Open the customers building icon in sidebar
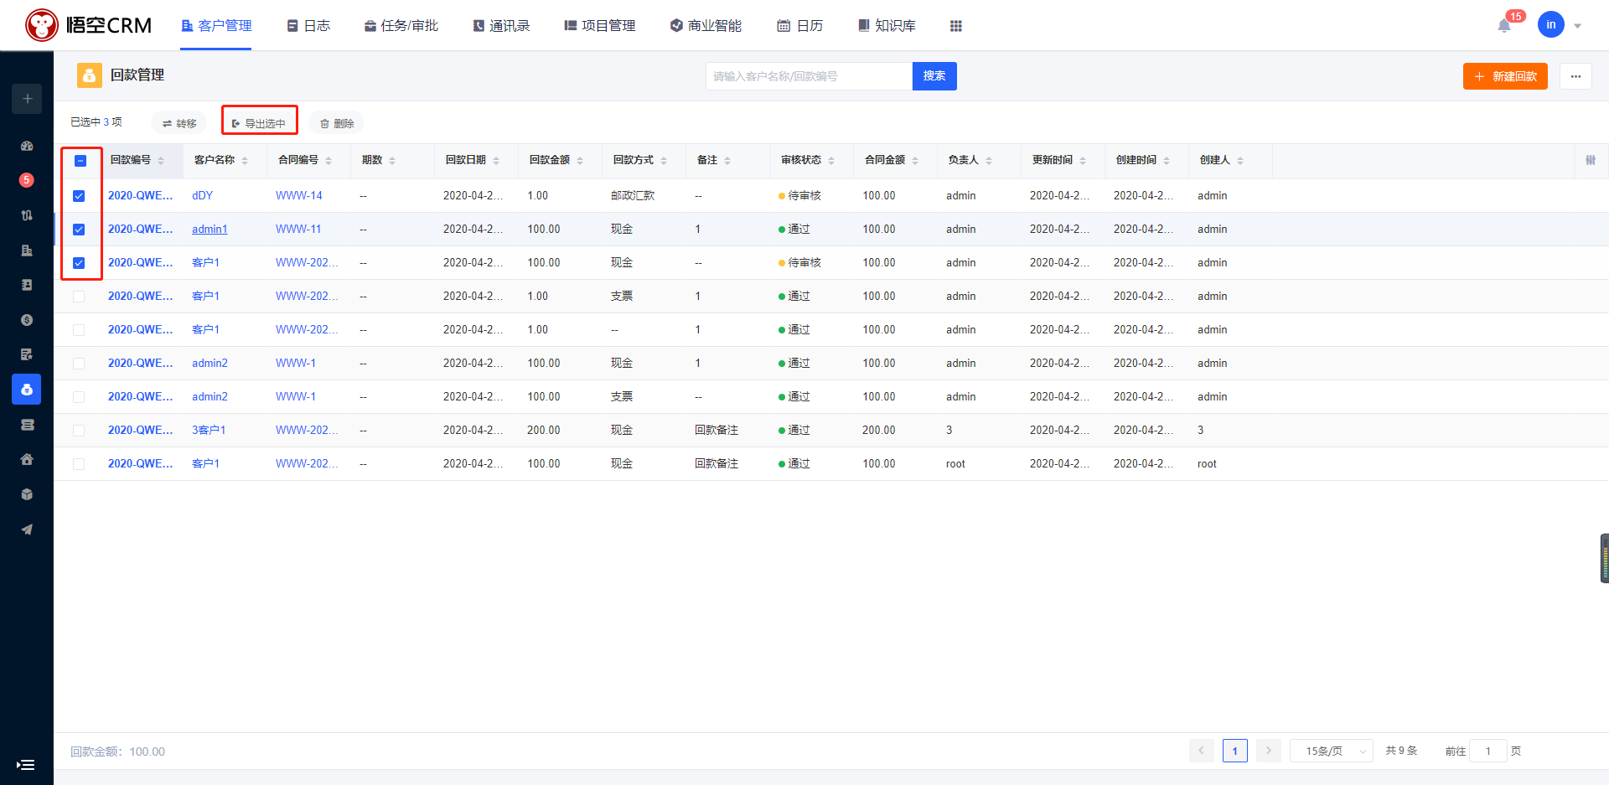 click(27, 250)
